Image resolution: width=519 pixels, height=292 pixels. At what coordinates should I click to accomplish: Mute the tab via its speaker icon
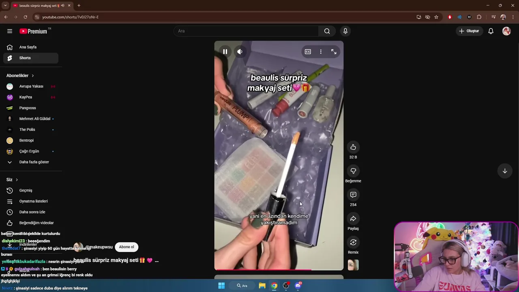coord(63,6)
